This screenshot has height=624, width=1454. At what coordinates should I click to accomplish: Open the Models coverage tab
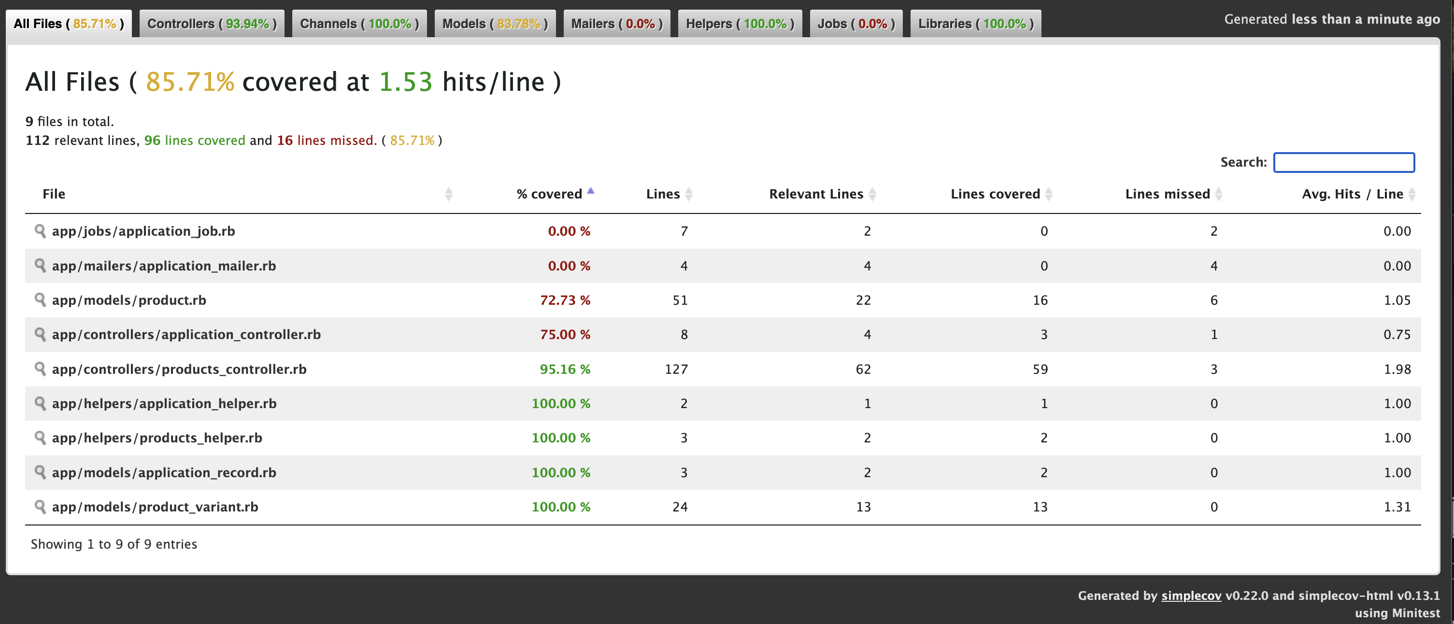[495, 24]
